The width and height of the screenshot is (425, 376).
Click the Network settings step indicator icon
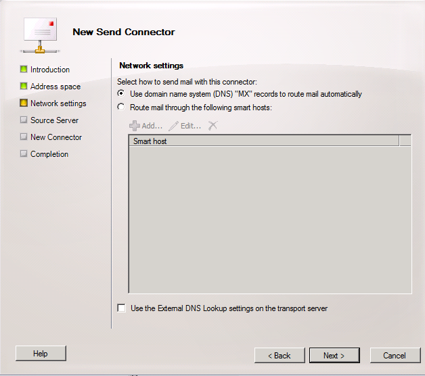[24, 103]
